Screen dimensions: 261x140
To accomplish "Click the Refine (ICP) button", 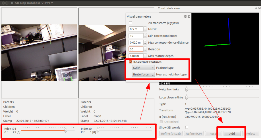I will pyautogui.click(x=195, y=133).
